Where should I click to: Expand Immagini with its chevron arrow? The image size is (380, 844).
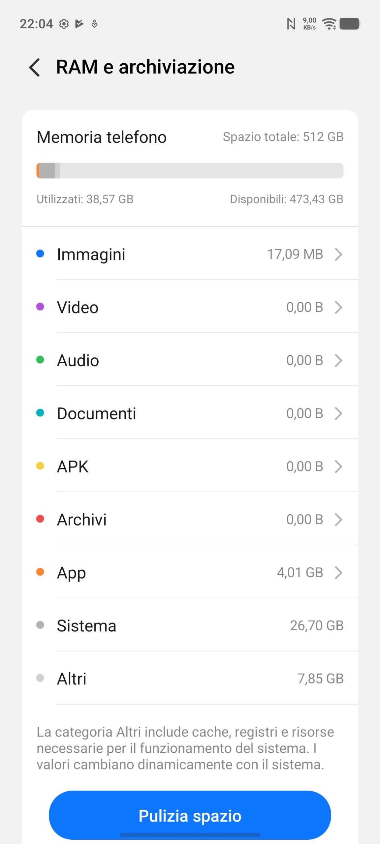[338, 254]
